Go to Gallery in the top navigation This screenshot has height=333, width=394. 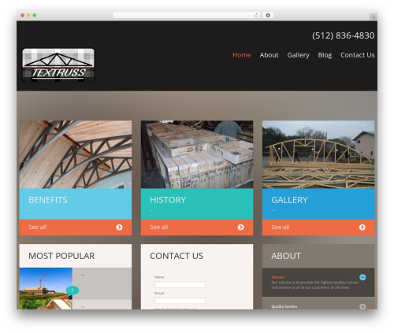click(298, 55)
